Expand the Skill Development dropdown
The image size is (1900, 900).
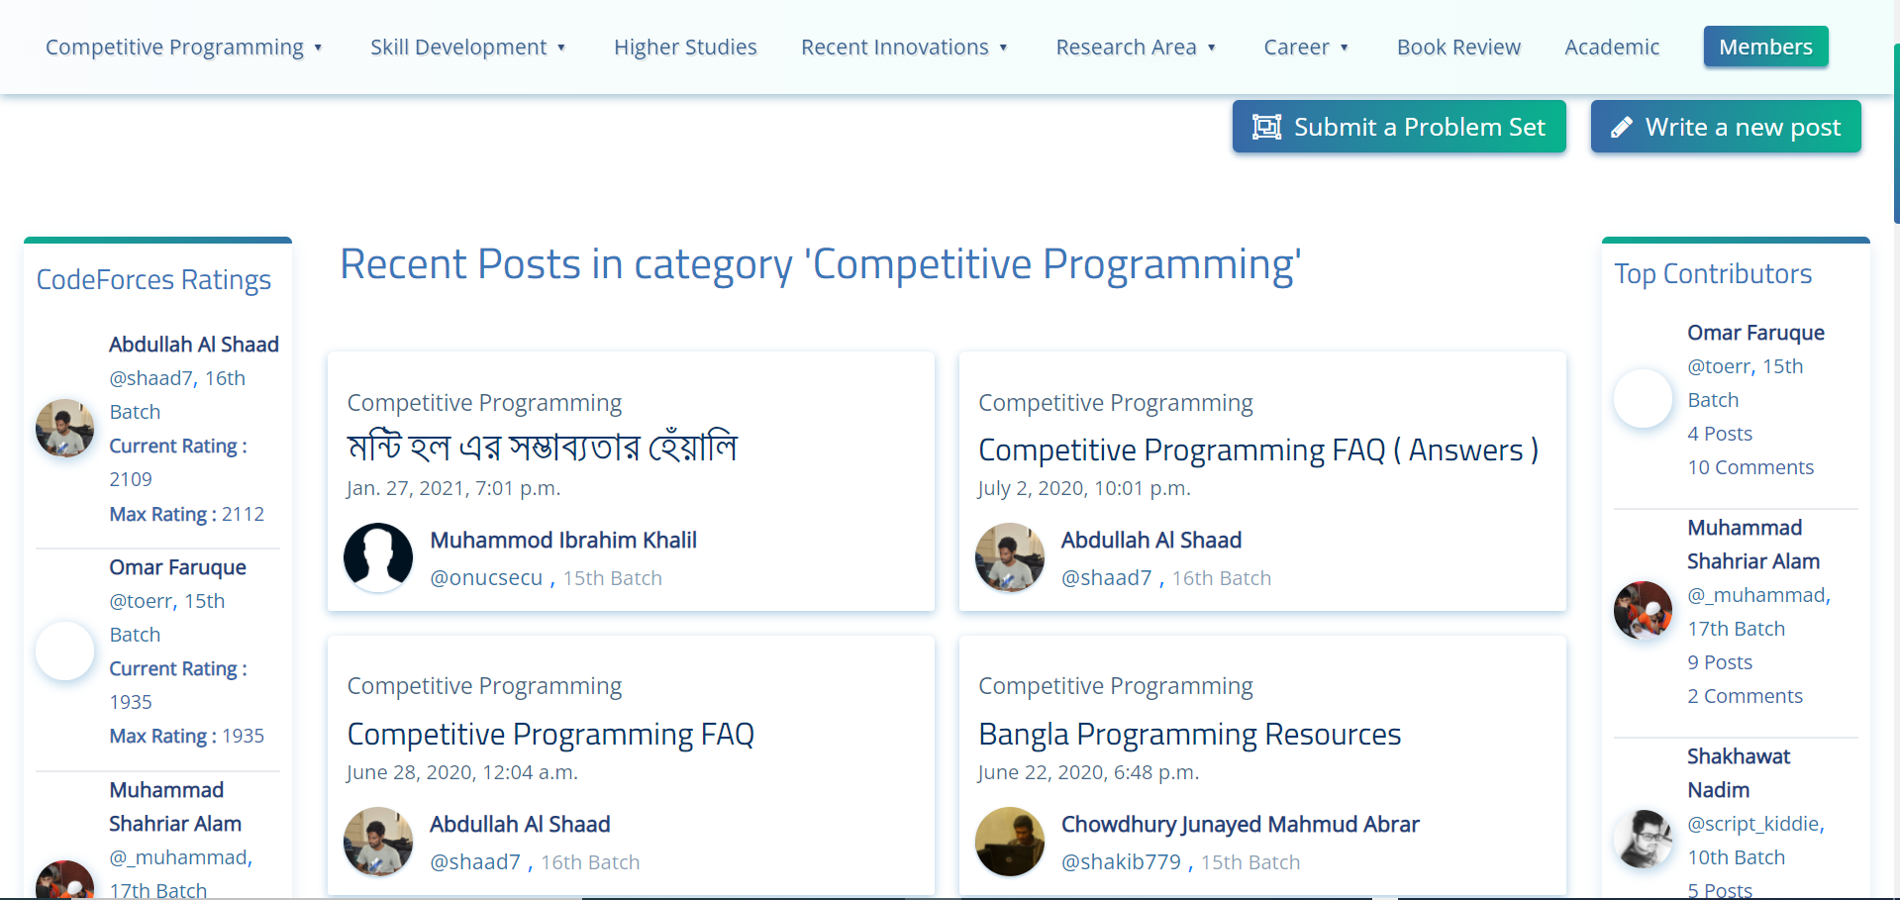[467, 48]
